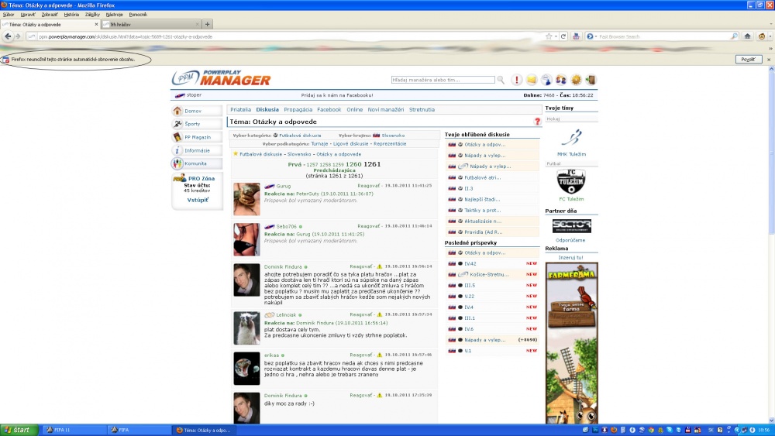Click the Farmerama advertisement banner
The width and height of the screenshot is (775, 436).
pos(571,342)
